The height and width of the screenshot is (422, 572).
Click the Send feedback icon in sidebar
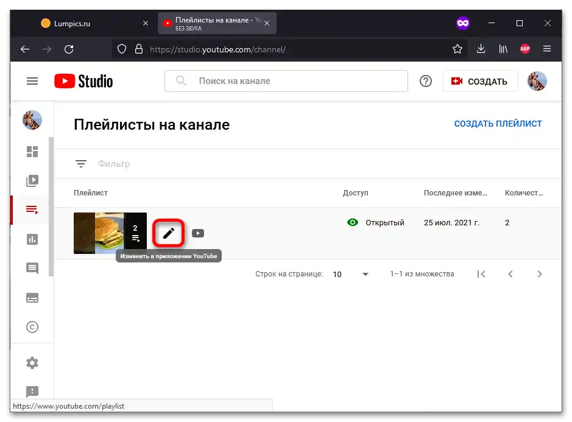(32, 392)
